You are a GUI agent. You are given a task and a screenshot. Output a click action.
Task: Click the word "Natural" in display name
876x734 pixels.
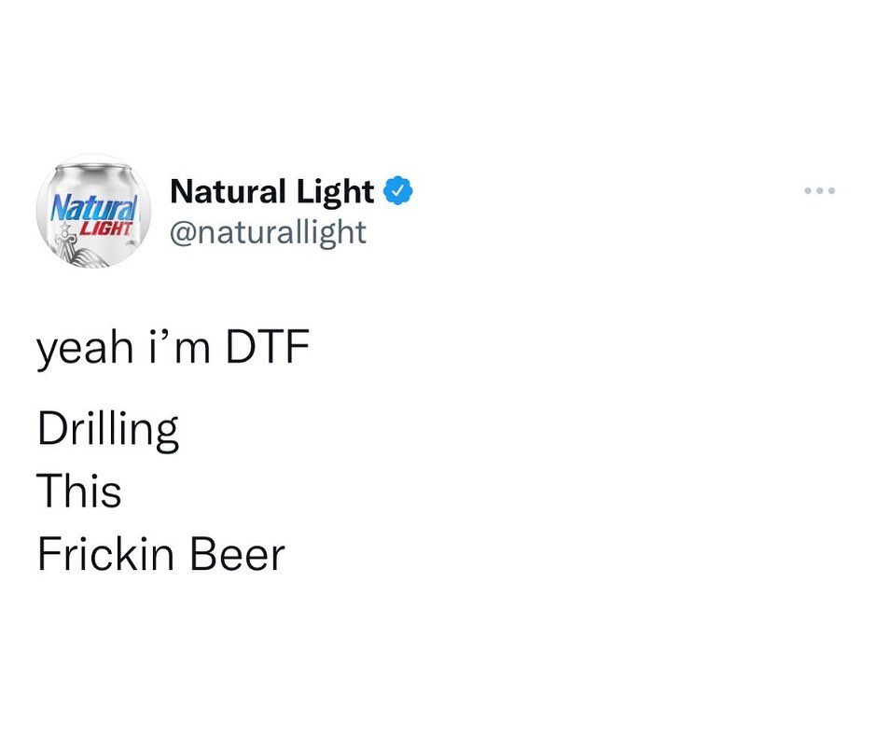228,192
